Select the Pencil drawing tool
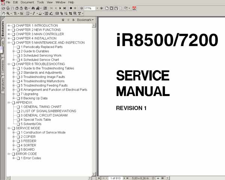 coord(34,13)
